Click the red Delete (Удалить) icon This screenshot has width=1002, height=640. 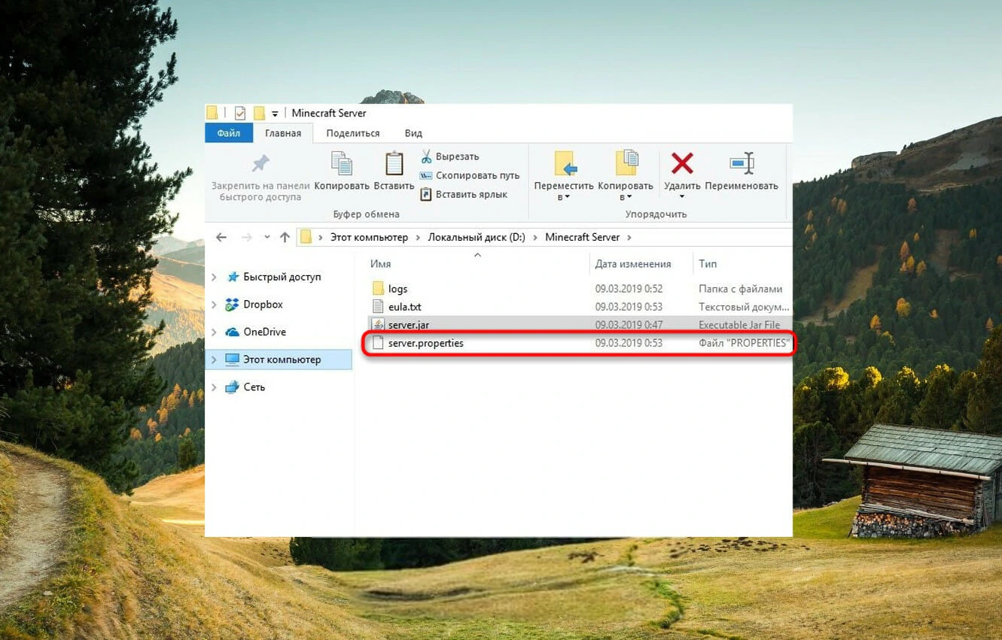[x=682, y=163]
